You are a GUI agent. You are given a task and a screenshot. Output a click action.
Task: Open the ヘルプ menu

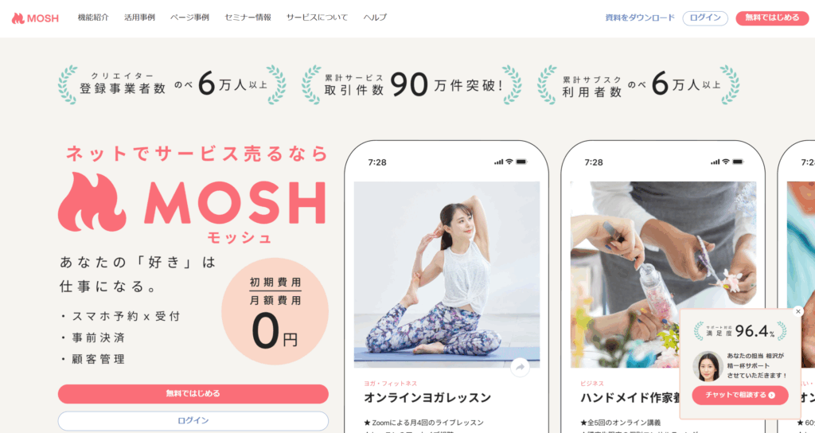coord(375,18)
